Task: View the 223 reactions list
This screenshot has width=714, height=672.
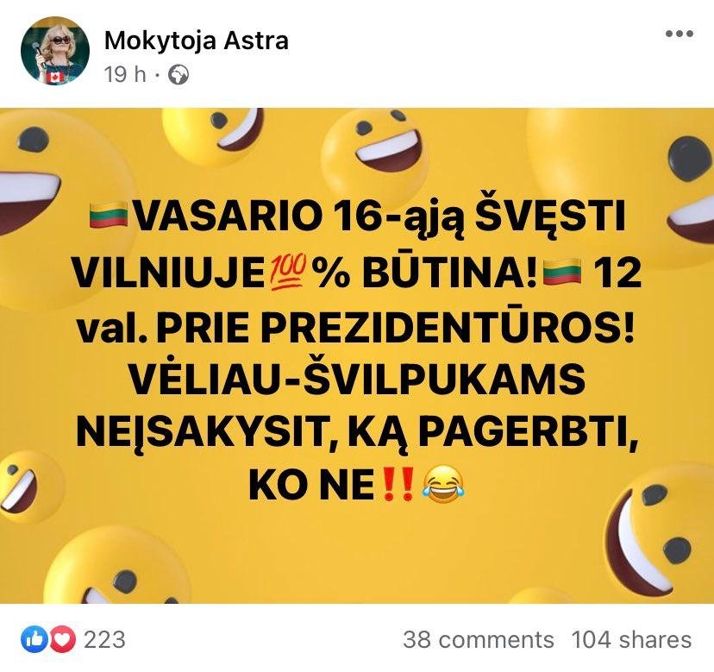Action: 104,639
